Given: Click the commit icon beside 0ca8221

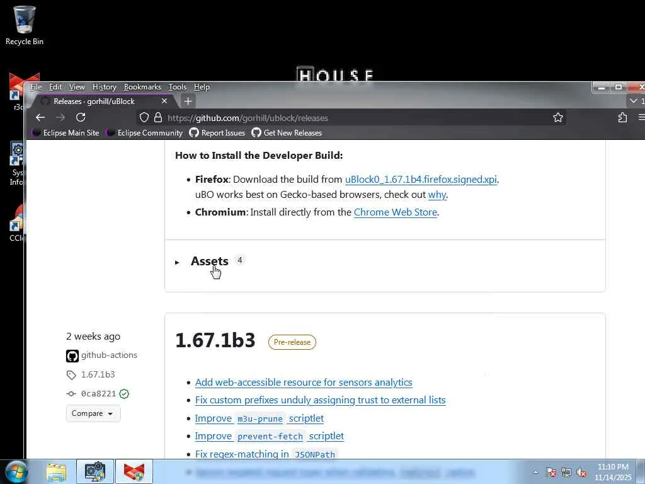Looking at the screenshot, I should point(71,394).
